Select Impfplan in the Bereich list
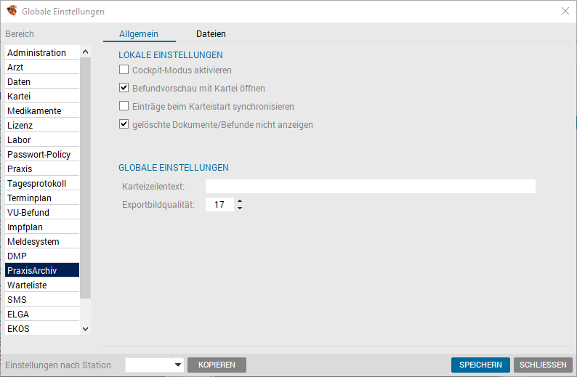This screenshot has width=577, height=377. point(42,227)
